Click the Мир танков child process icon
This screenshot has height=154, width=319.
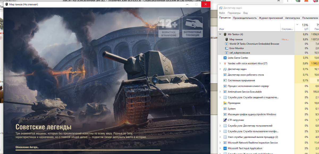click(226, 39)
